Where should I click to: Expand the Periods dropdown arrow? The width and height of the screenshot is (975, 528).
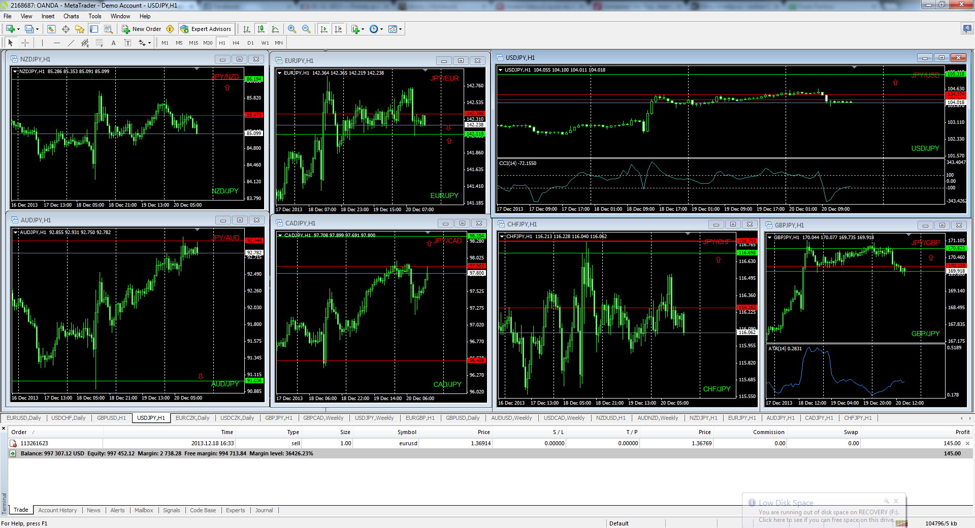point(381,29)
